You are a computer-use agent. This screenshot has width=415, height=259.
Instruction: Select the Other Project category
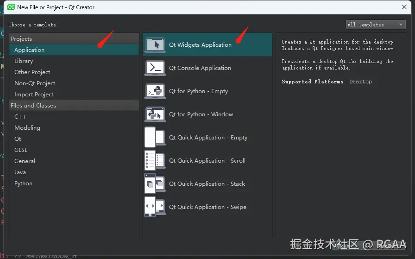click(74, 72)
